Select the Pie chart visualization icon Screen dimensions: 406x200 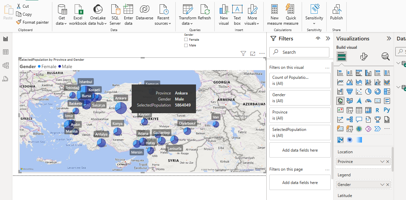368,91
